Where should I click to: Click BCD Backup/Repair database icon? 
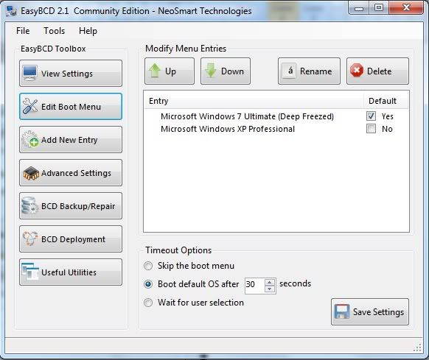point(29,205)
